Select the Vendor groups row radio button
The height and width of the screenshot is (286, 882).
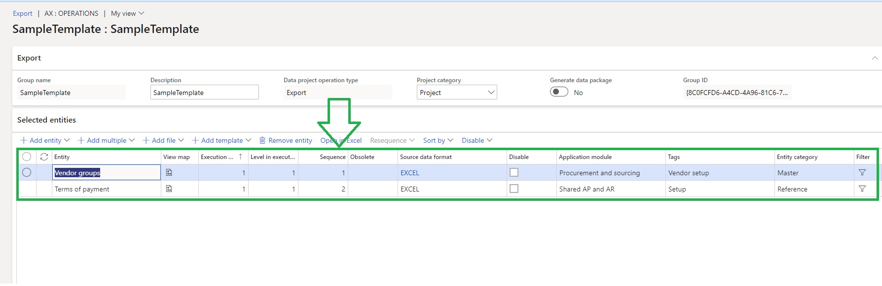(x=27, y=172)
